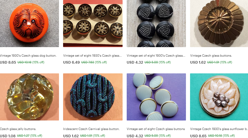This screenshot has height=138, width=248.
Task: Click listing title under gold filigree buttons
Action: coord(92,56)
